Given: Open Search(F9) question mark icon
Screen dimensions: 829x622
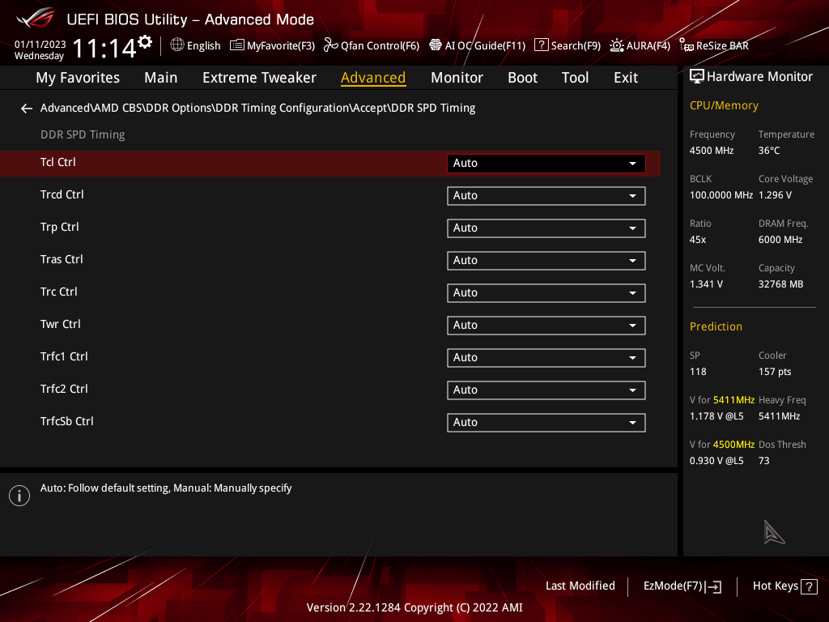Looking at the screenshot, I should (542, 45).
